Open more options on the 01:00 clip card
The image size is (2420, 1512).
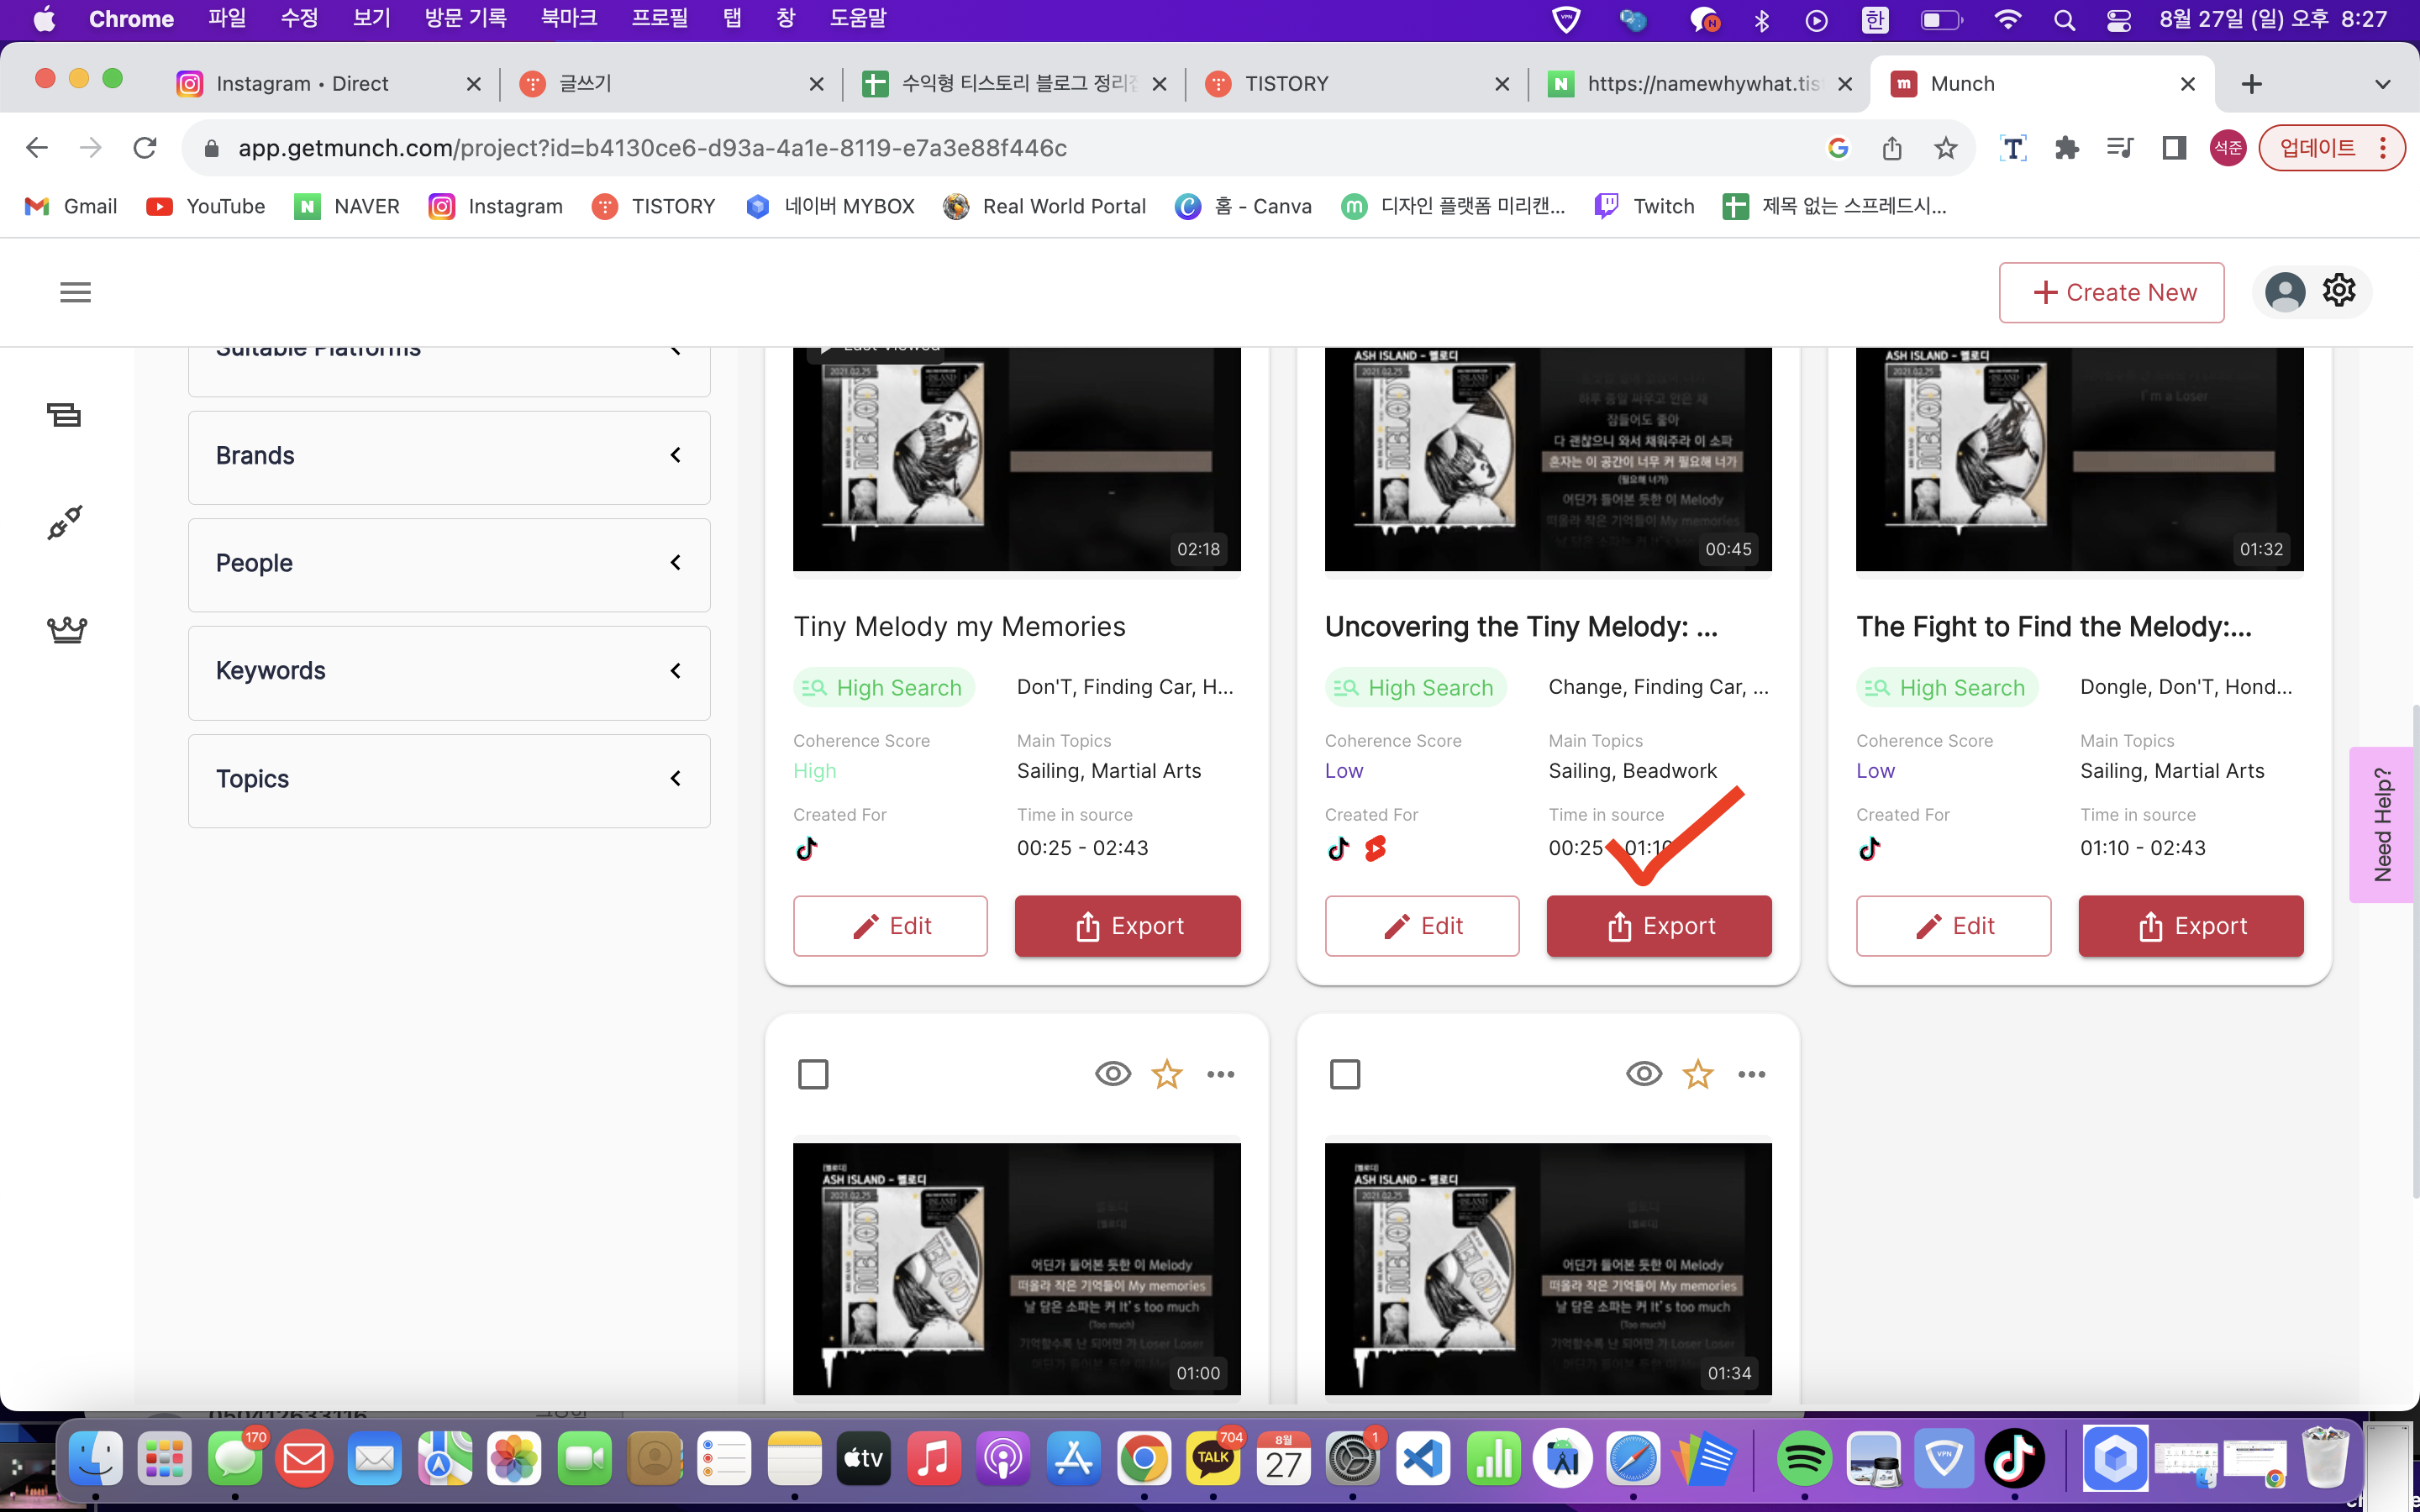(1221, 1075)
